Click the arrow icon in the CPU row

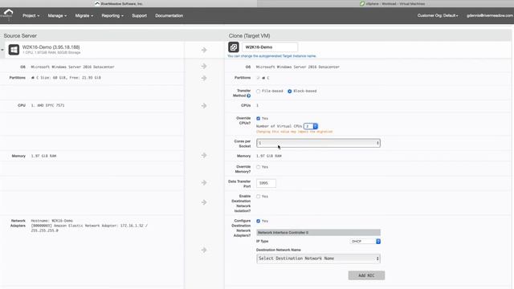pyautogui.click(x=204, y=105)
